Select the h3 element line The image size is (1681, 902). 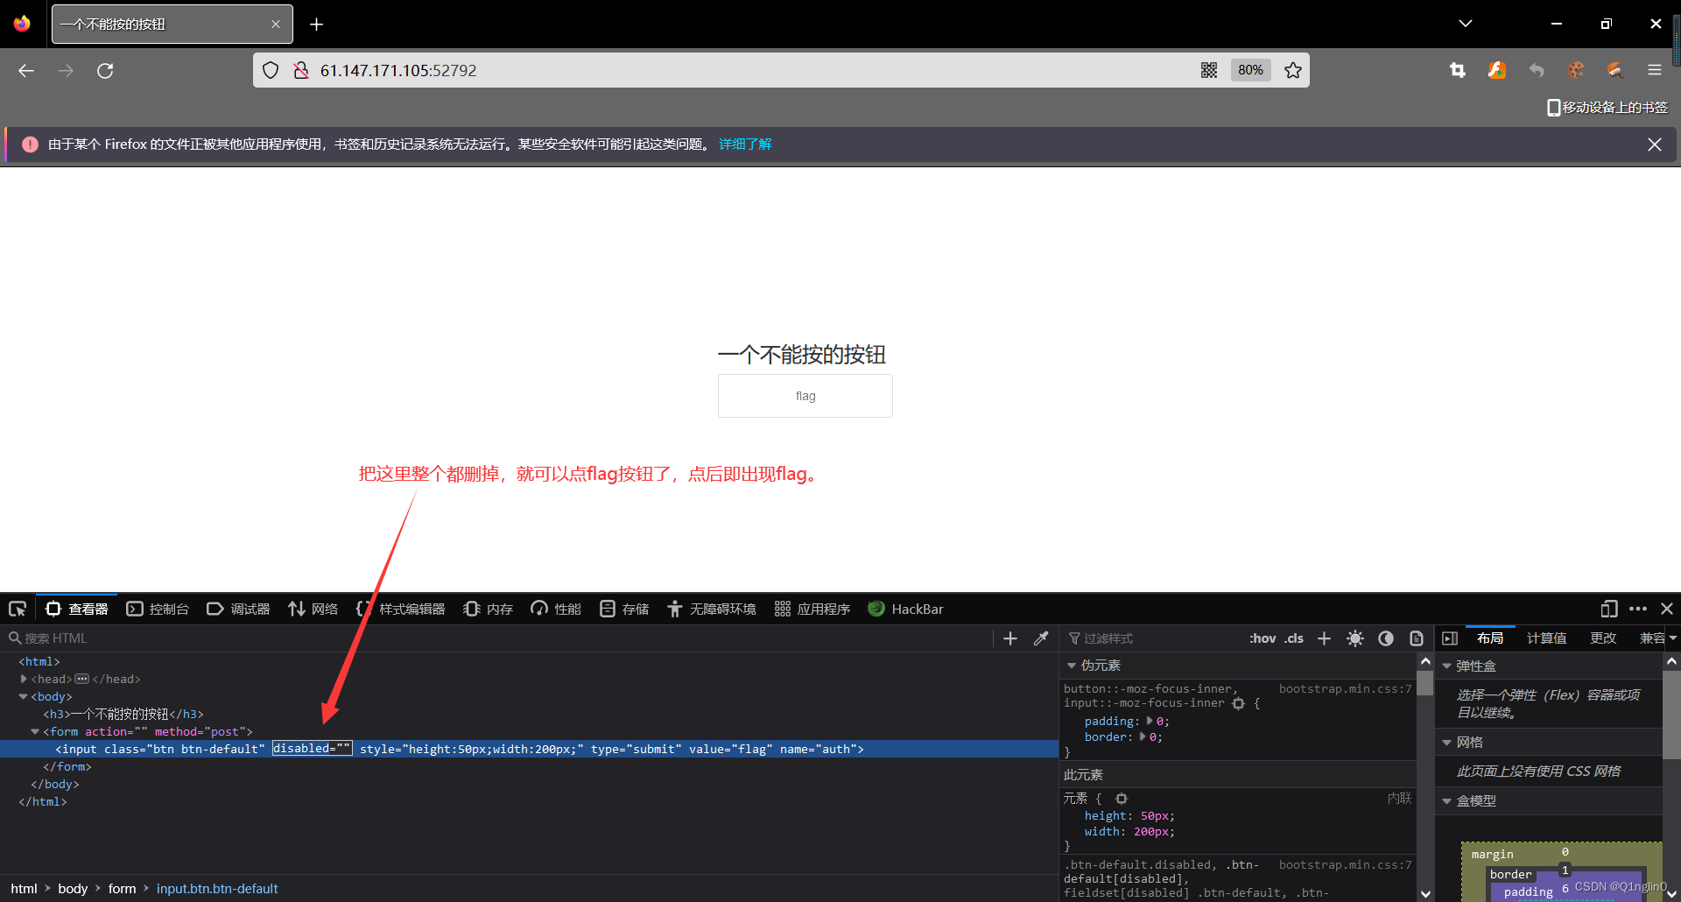click(123, 714)
